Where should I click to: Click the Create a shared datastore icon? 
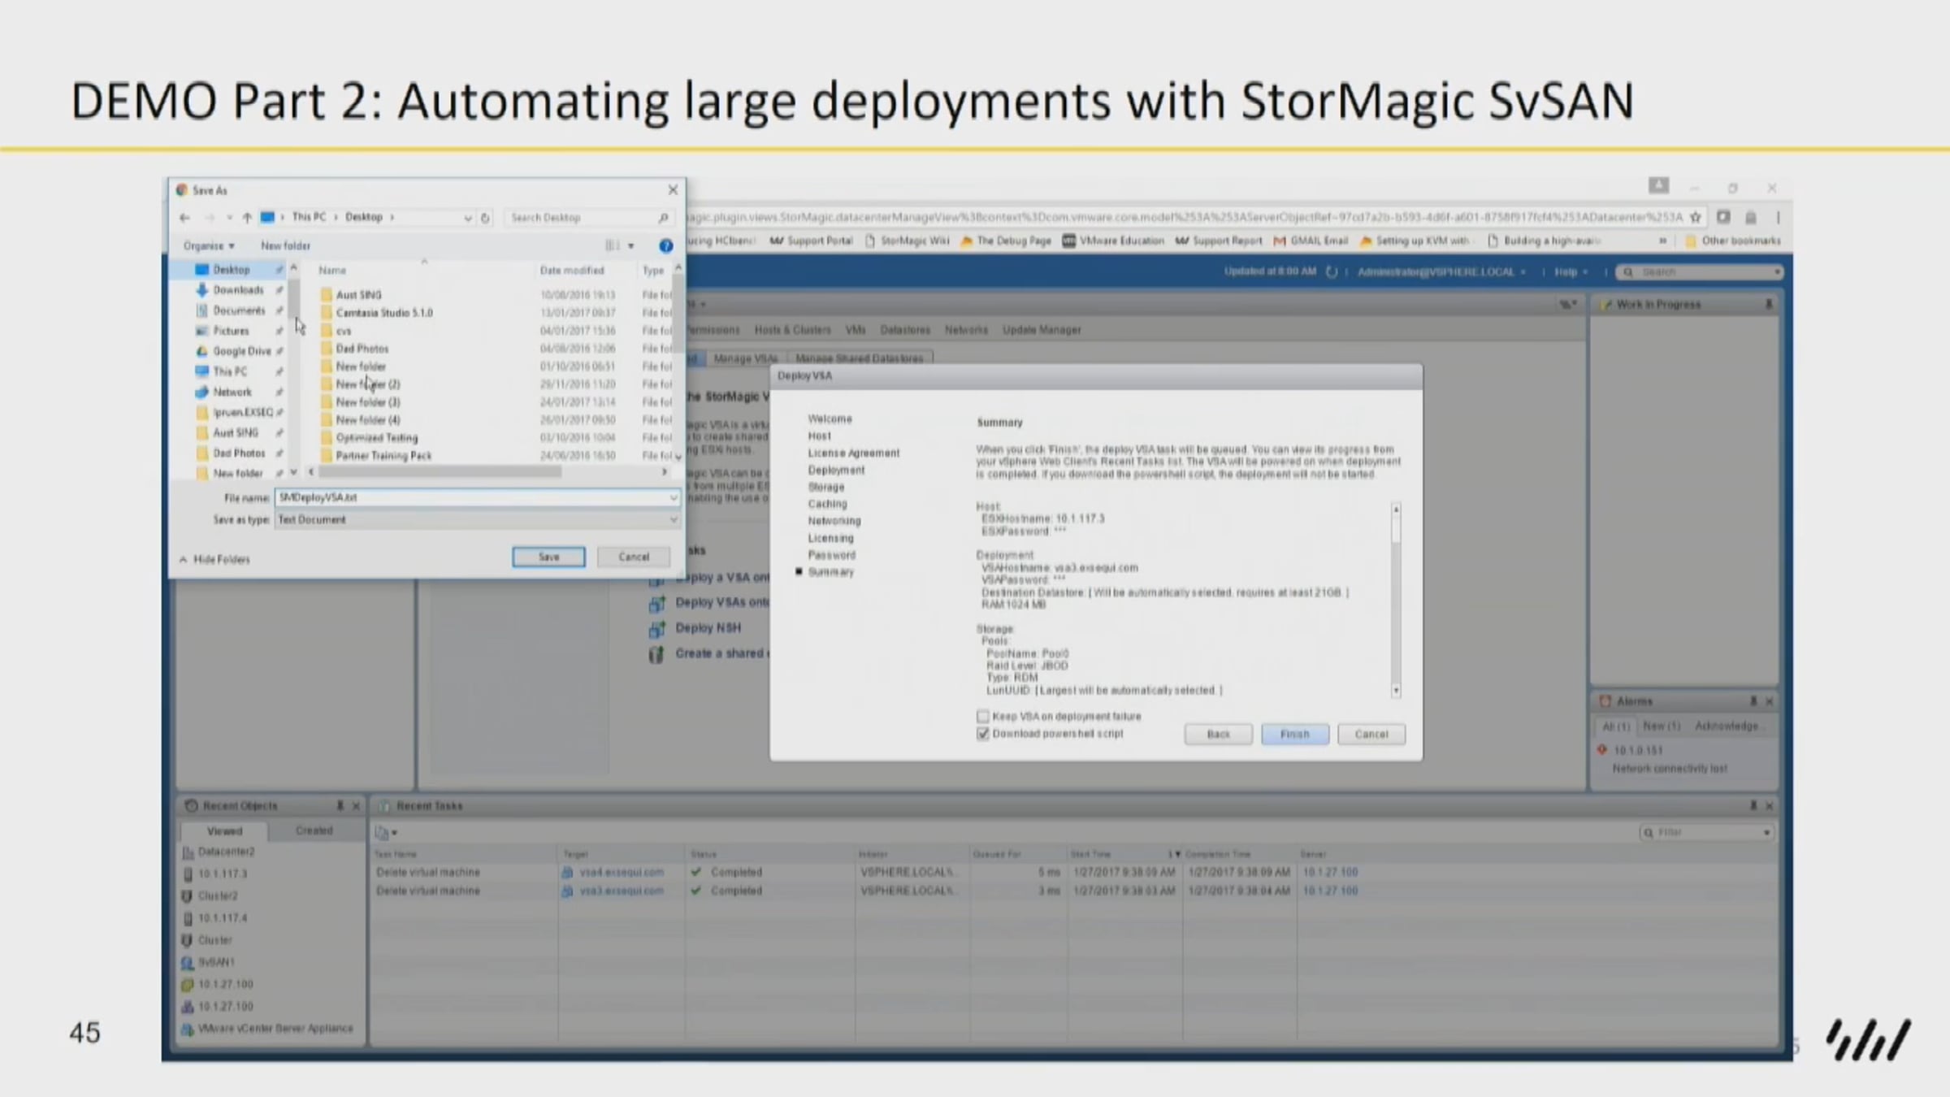click(x=656, y=654)
